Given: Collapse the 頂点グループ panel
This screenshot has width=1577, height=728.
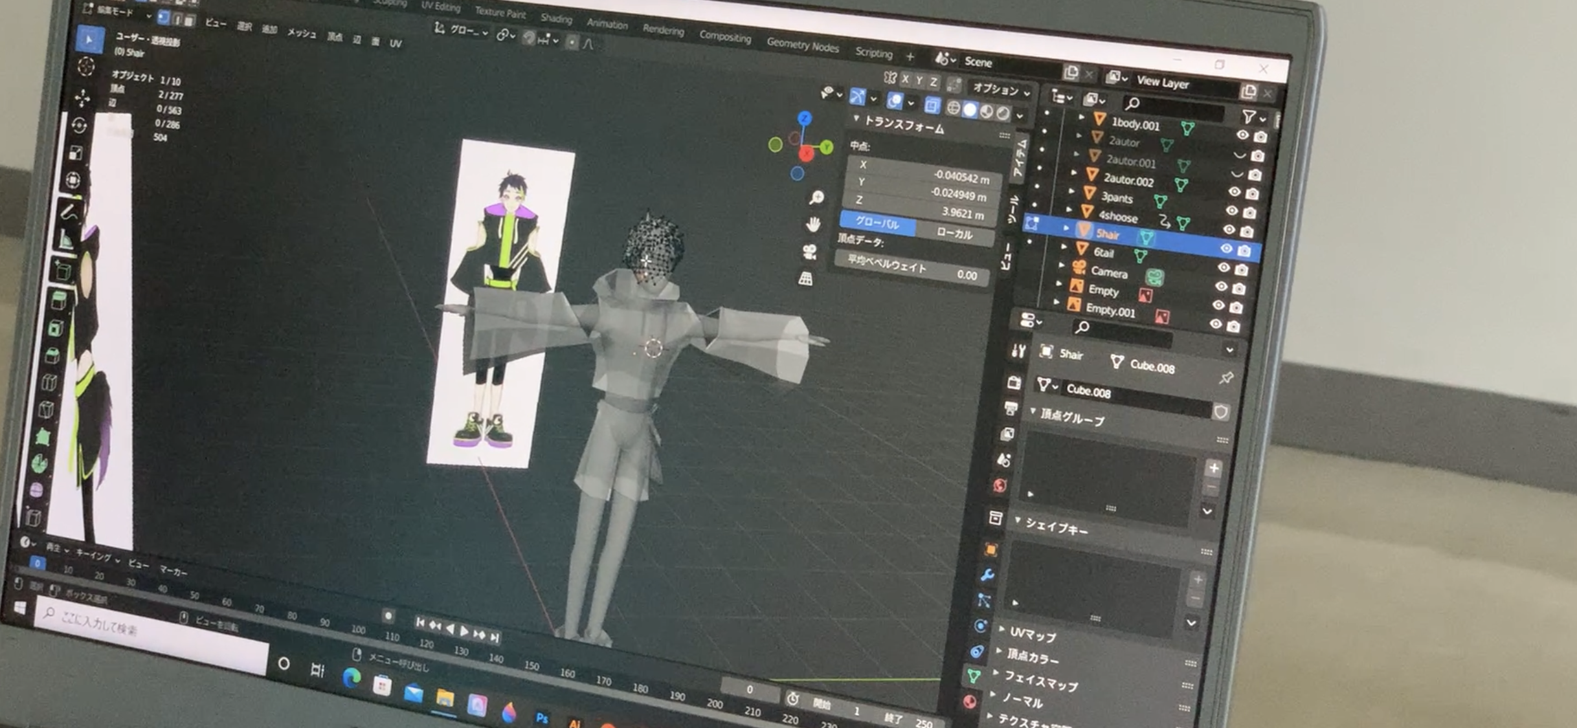Looking at the screenshot, I should point(1033,412).
